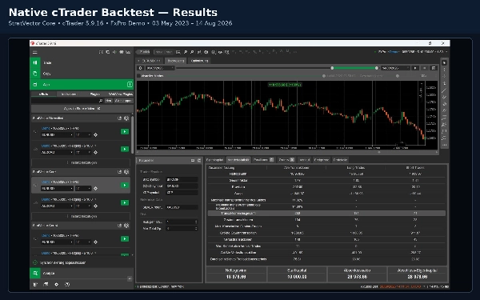Open the Copy section in sidebar

pyautogui.click(x=82, y=74)
